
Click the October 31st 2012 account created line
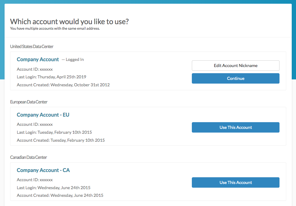[63, 85]
